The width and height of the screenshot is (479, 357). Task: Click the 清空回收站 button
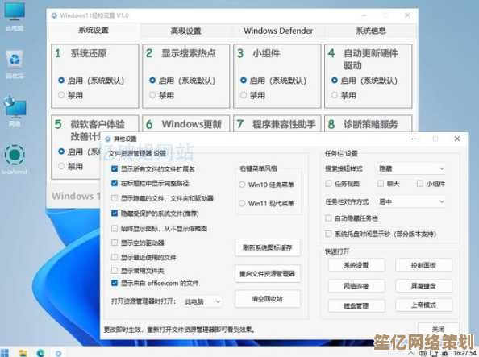[267, 299]
